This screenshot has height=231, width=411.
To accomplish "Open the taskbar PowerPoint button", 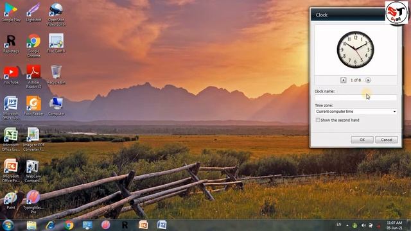I will 143,225.
